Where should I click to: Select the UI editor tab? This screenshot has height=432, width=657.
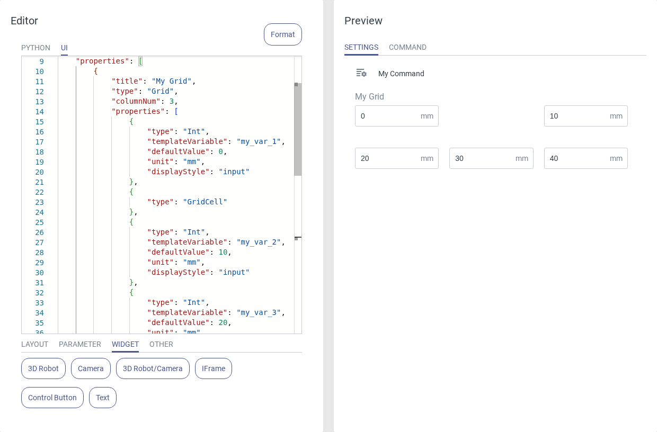coord(64,48)
